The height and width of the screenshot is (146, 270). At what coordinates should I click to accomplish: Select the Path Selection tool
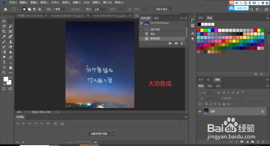tap(11, 62)
